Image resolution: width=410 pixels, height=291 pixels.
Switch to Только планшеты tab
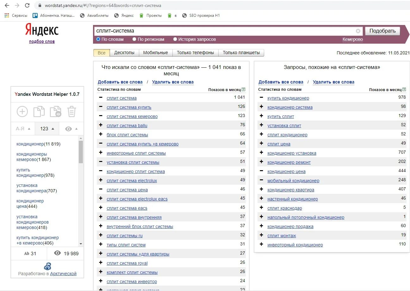pyautogui.click(x=241, y=53)
